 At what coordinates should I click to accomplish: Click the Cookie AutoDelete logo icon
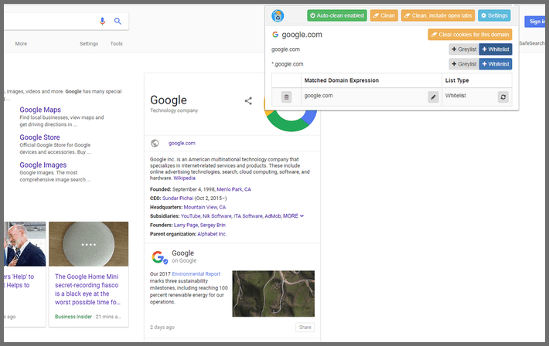(278, 15)
